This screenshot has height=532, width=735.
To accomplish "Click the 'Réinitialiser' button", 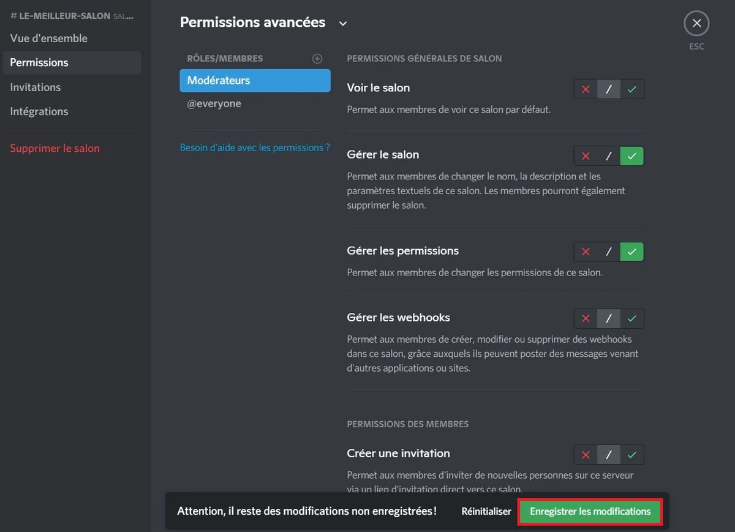I will tap(486, 511).
